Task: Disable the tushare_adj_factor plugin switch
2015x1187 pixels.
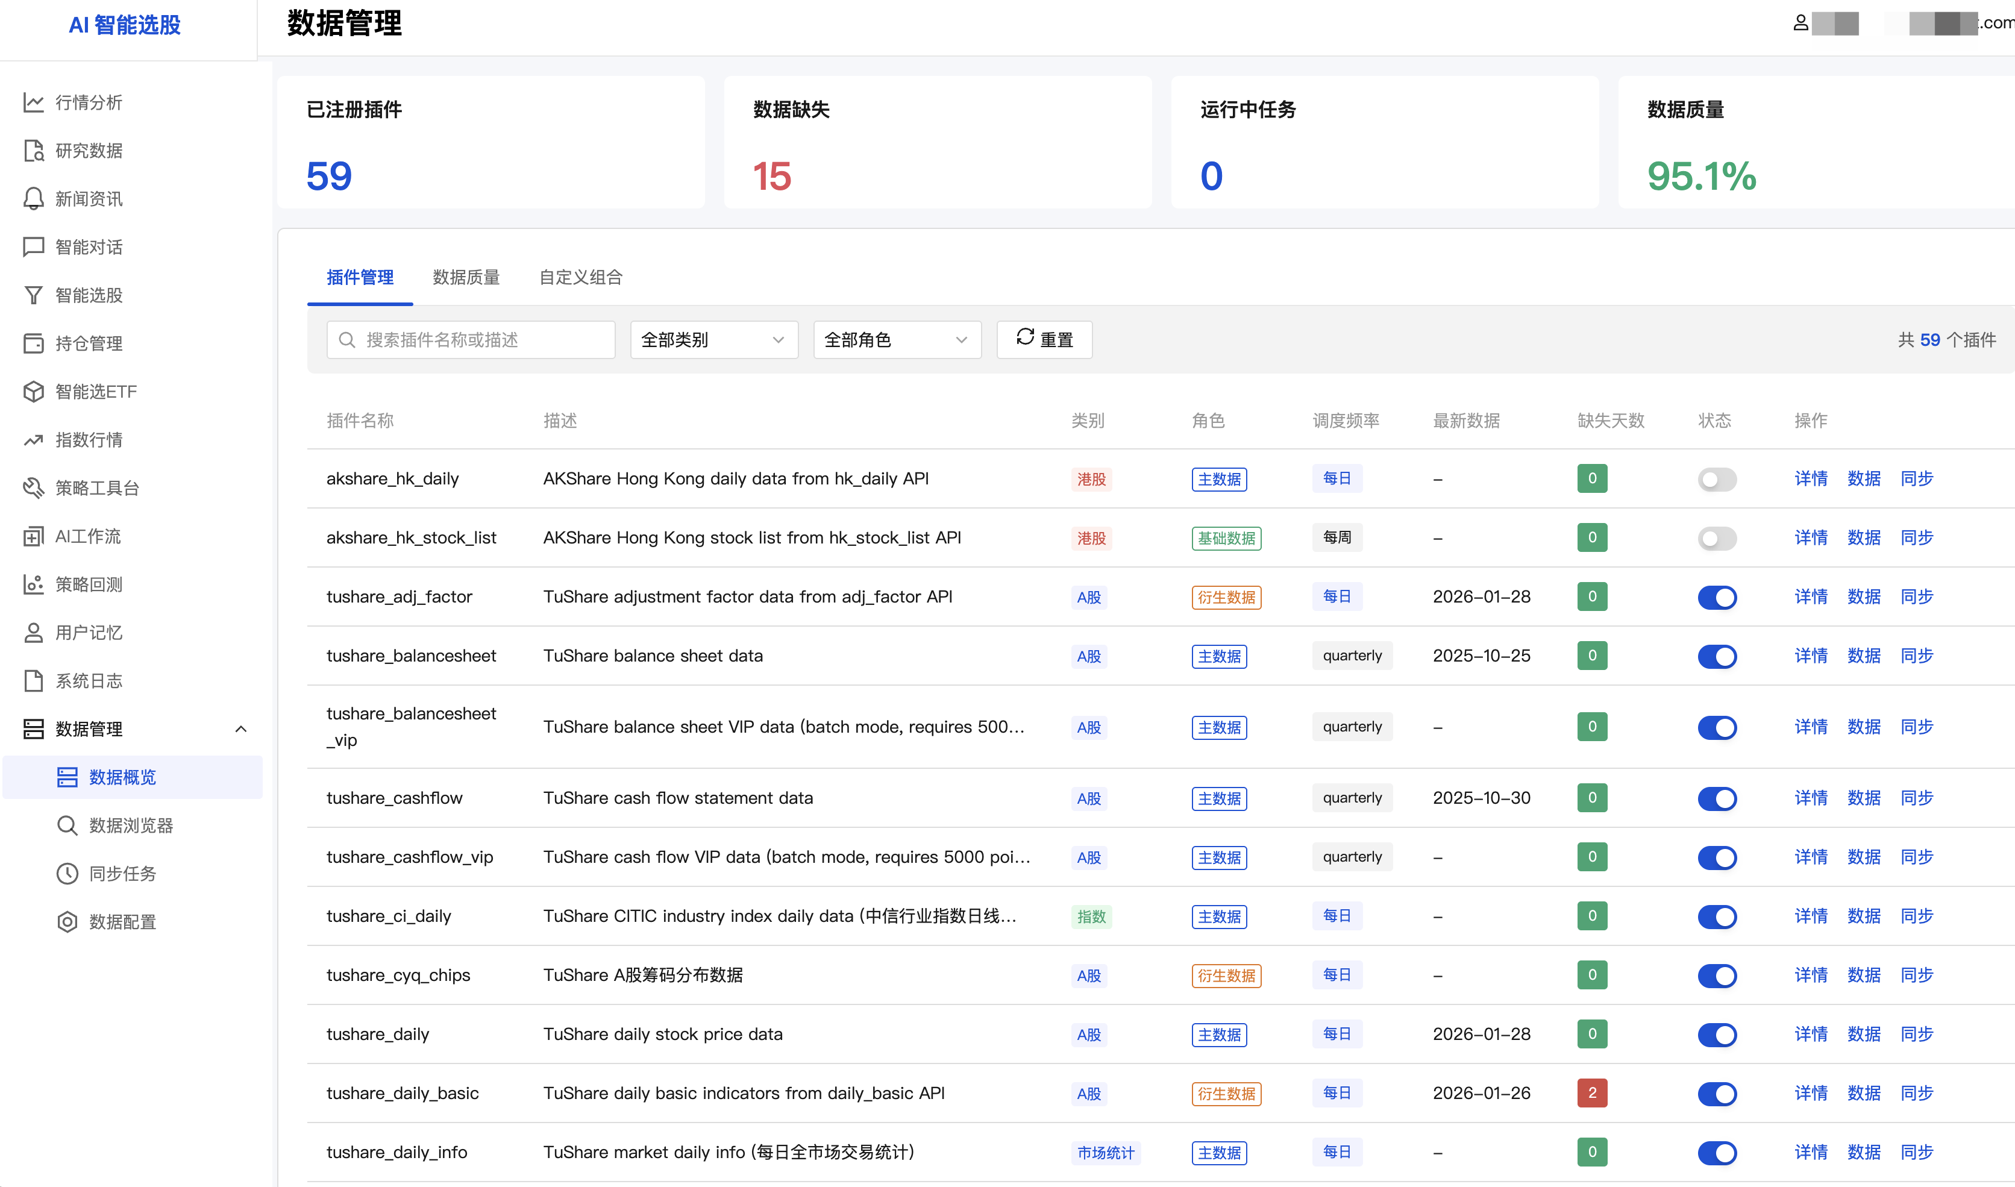Action: (x=1717, y=598)
